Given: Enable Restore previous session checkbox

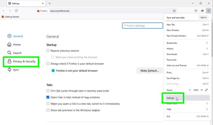Looking at the screenshot, I should (48, 51).
